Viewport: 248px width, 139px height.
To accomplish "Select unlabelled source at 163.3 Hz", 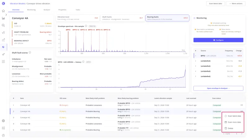I will tap(218, 61).
